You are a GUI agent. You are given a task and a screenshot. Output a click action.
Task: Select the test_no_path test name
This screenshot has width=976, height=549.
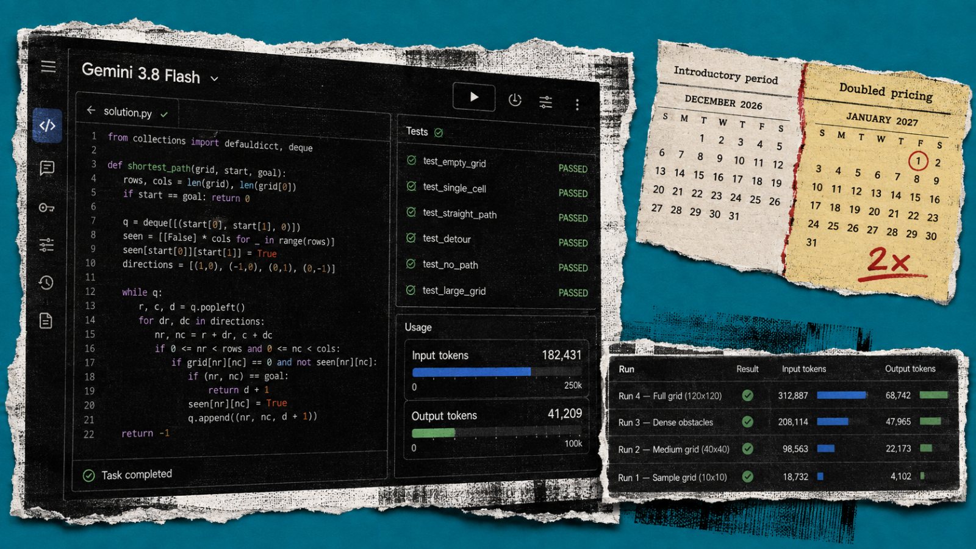coord(450,265)
